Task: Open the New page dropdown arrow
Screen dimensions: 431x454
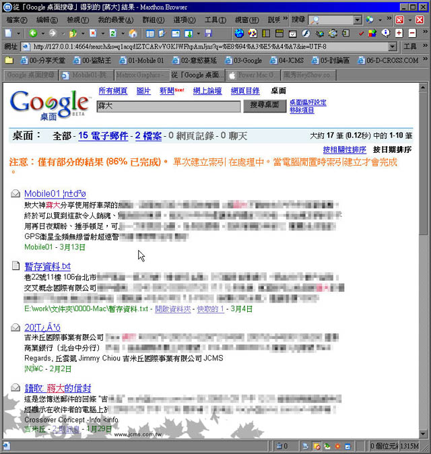Action: coord(19,34)
